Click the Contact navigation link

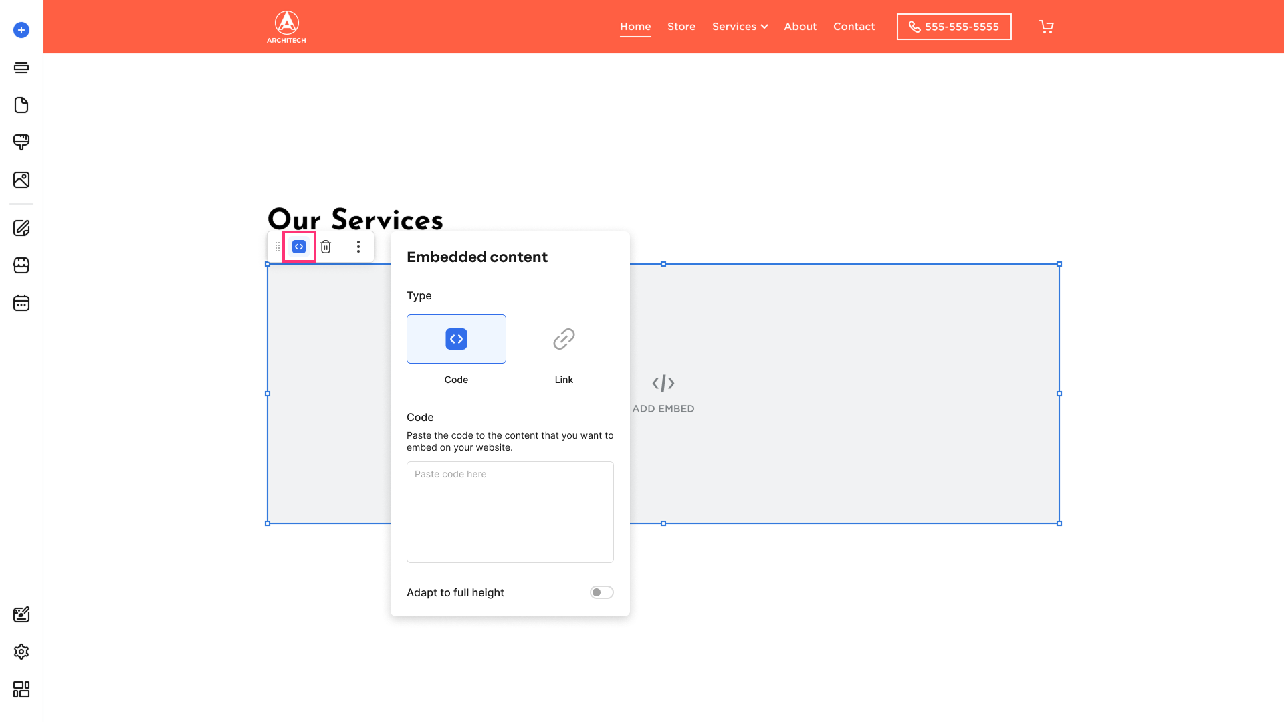[x=854, y=27]
